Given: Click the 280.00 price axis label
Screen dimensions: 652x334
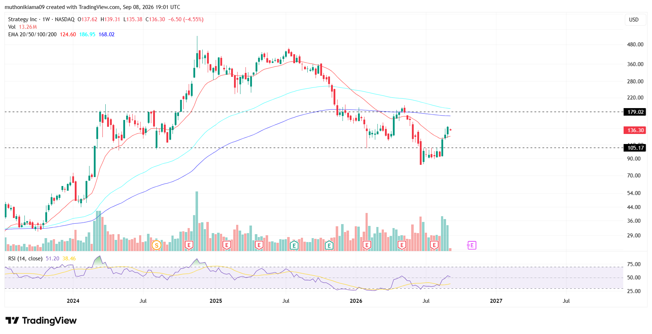Looking at the screenshot, I should 635,82.
